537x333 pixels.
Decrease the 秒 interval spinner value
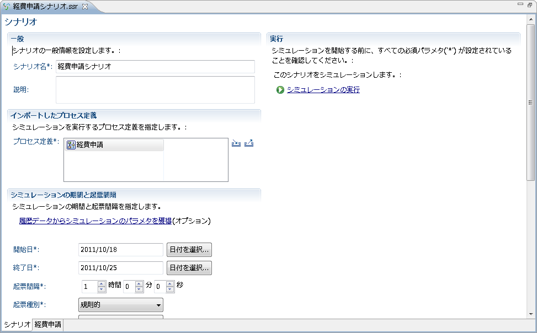tap(170, 289)
